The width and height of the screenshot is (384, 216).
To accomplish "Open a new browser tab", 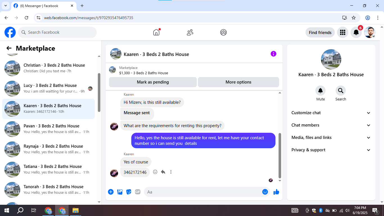I will [x=82, y=6].
